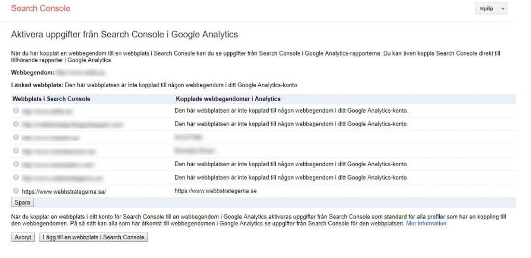Screen dimensions: 531x258
Task: Click the linked Analytics property webbstrategerna.se text
Action: [216, 191]
